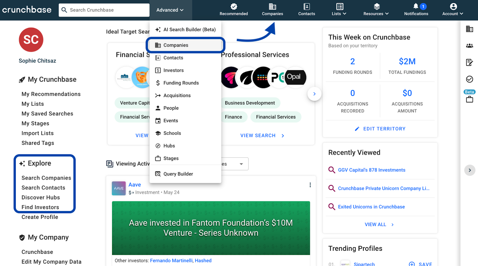Expand the Advanced search dropdown
Screen dimensions: 478x266
(x=170, y=10)
